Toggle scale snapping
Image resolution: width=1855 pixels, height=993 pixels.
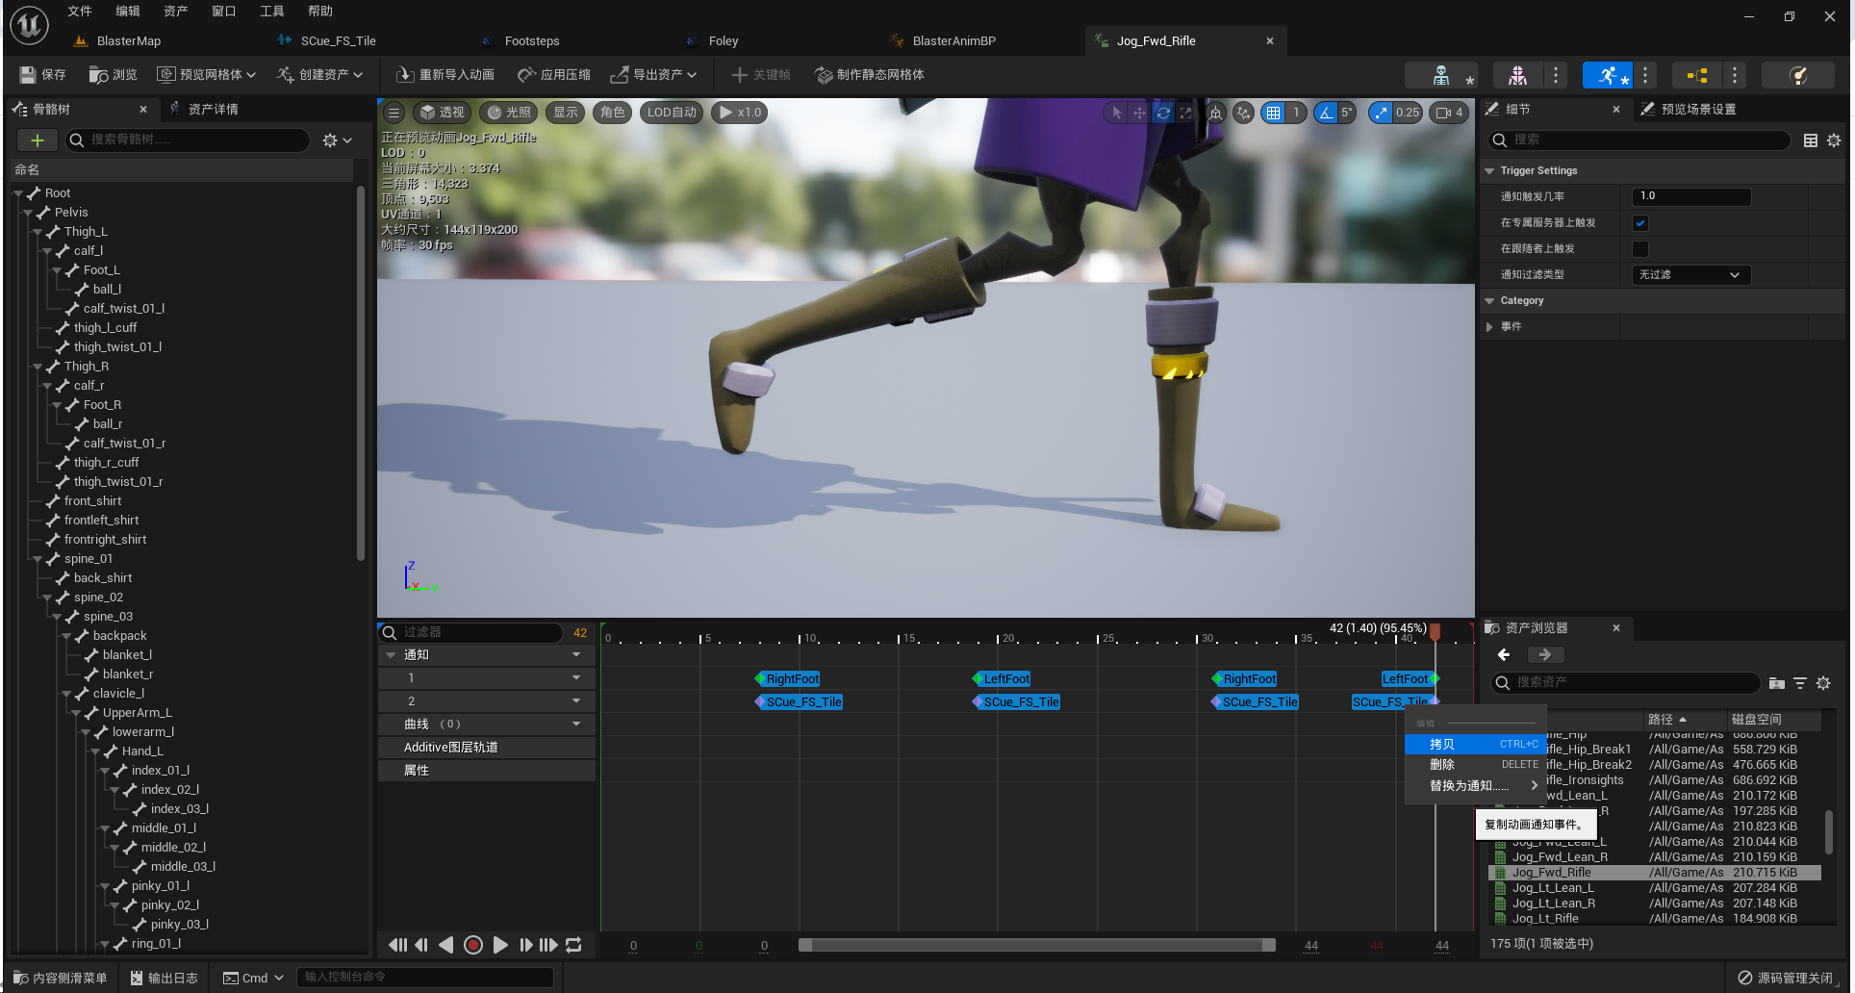[x=1381, y=113]
